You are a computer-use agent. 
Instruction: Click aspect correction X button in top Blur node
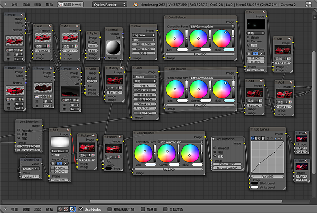[x=261, y=53]
